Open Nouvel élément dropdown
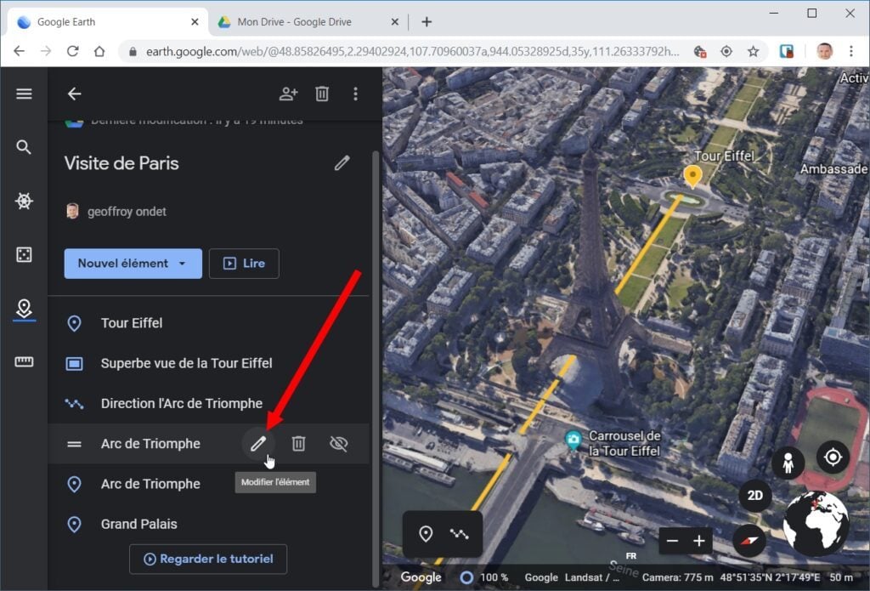 pos(133,264)
